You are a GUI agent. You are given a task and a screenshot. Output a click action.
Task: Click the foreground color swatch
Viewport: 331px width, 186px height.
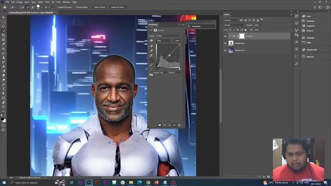(2, 119)
